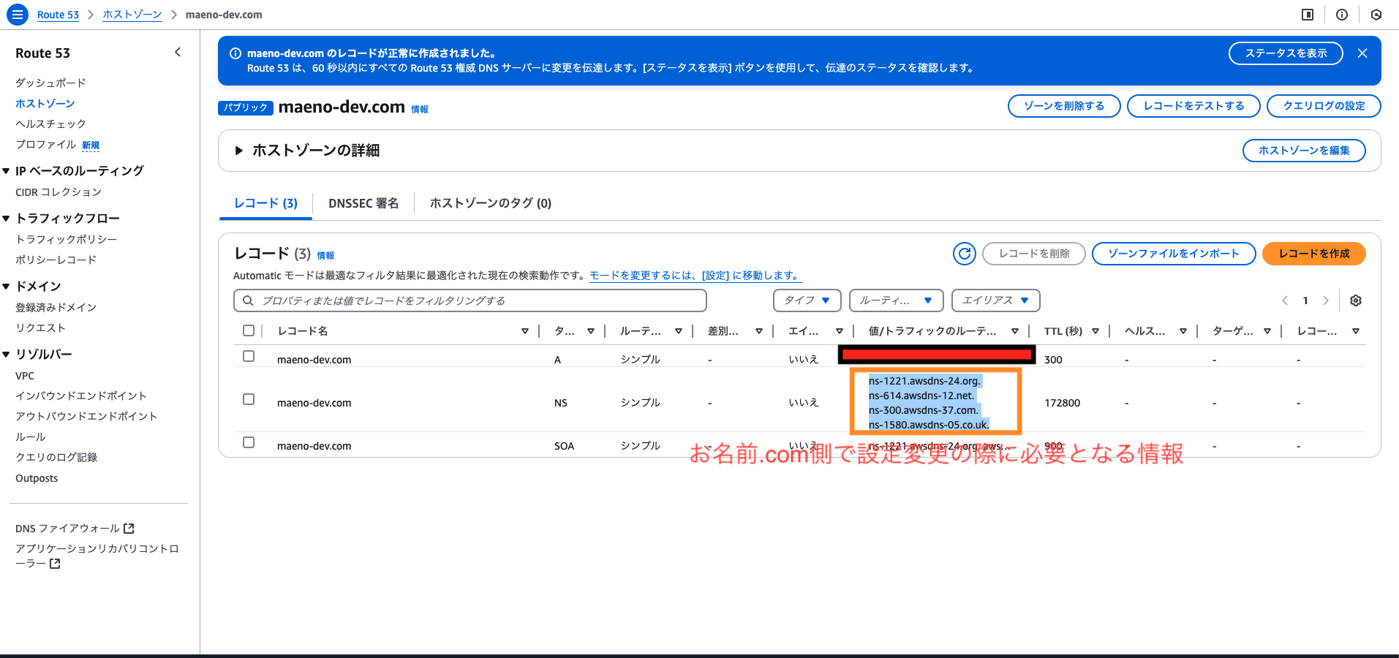Dismiss the record creation notification

click(x=1362, y=53)
